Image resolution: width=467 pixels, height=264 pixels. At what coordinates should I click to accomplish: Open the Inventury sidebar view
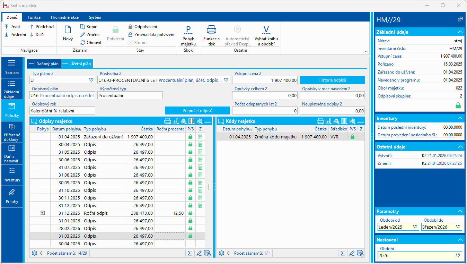click(x=12, y=175)
